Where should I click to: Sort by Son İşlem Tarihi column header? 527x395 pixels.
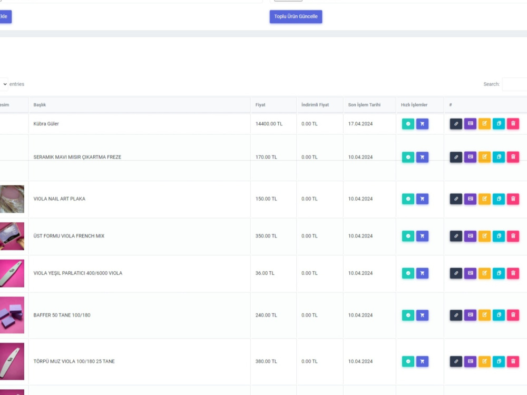pyautogui.click(x=370, y=105)
